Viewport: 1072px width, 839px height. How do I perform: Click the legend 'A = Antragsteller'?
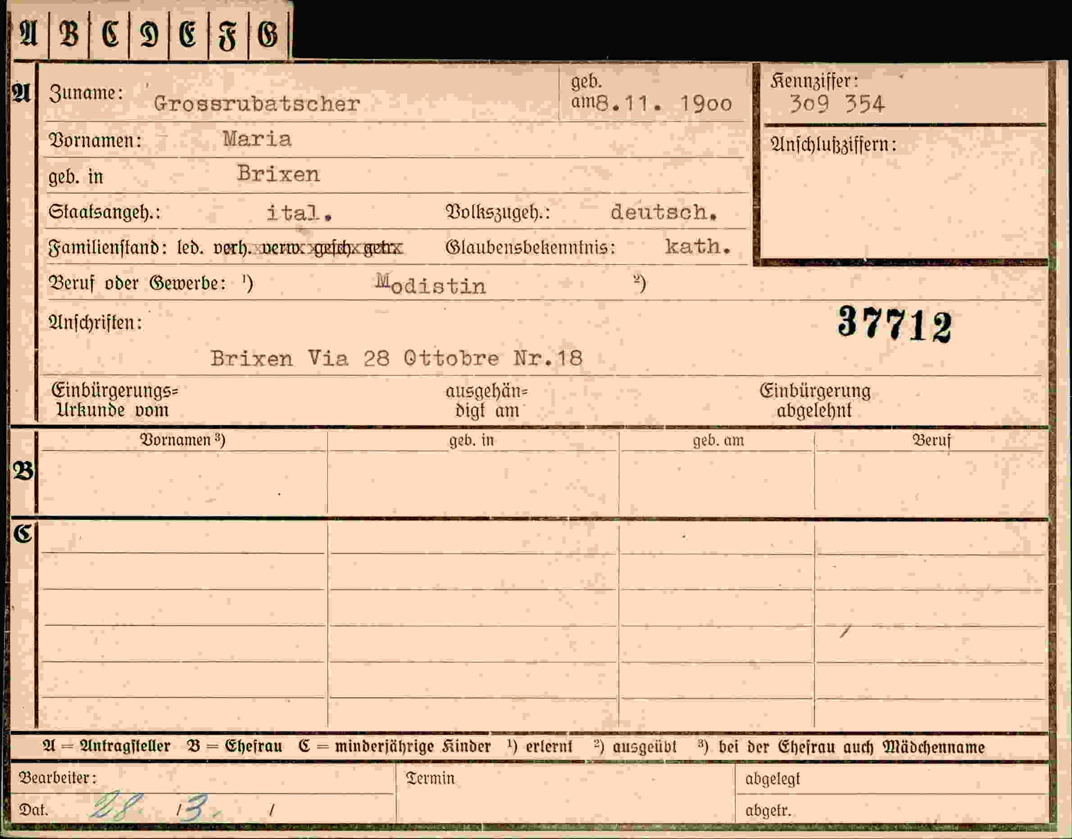[x=106, y=746]
